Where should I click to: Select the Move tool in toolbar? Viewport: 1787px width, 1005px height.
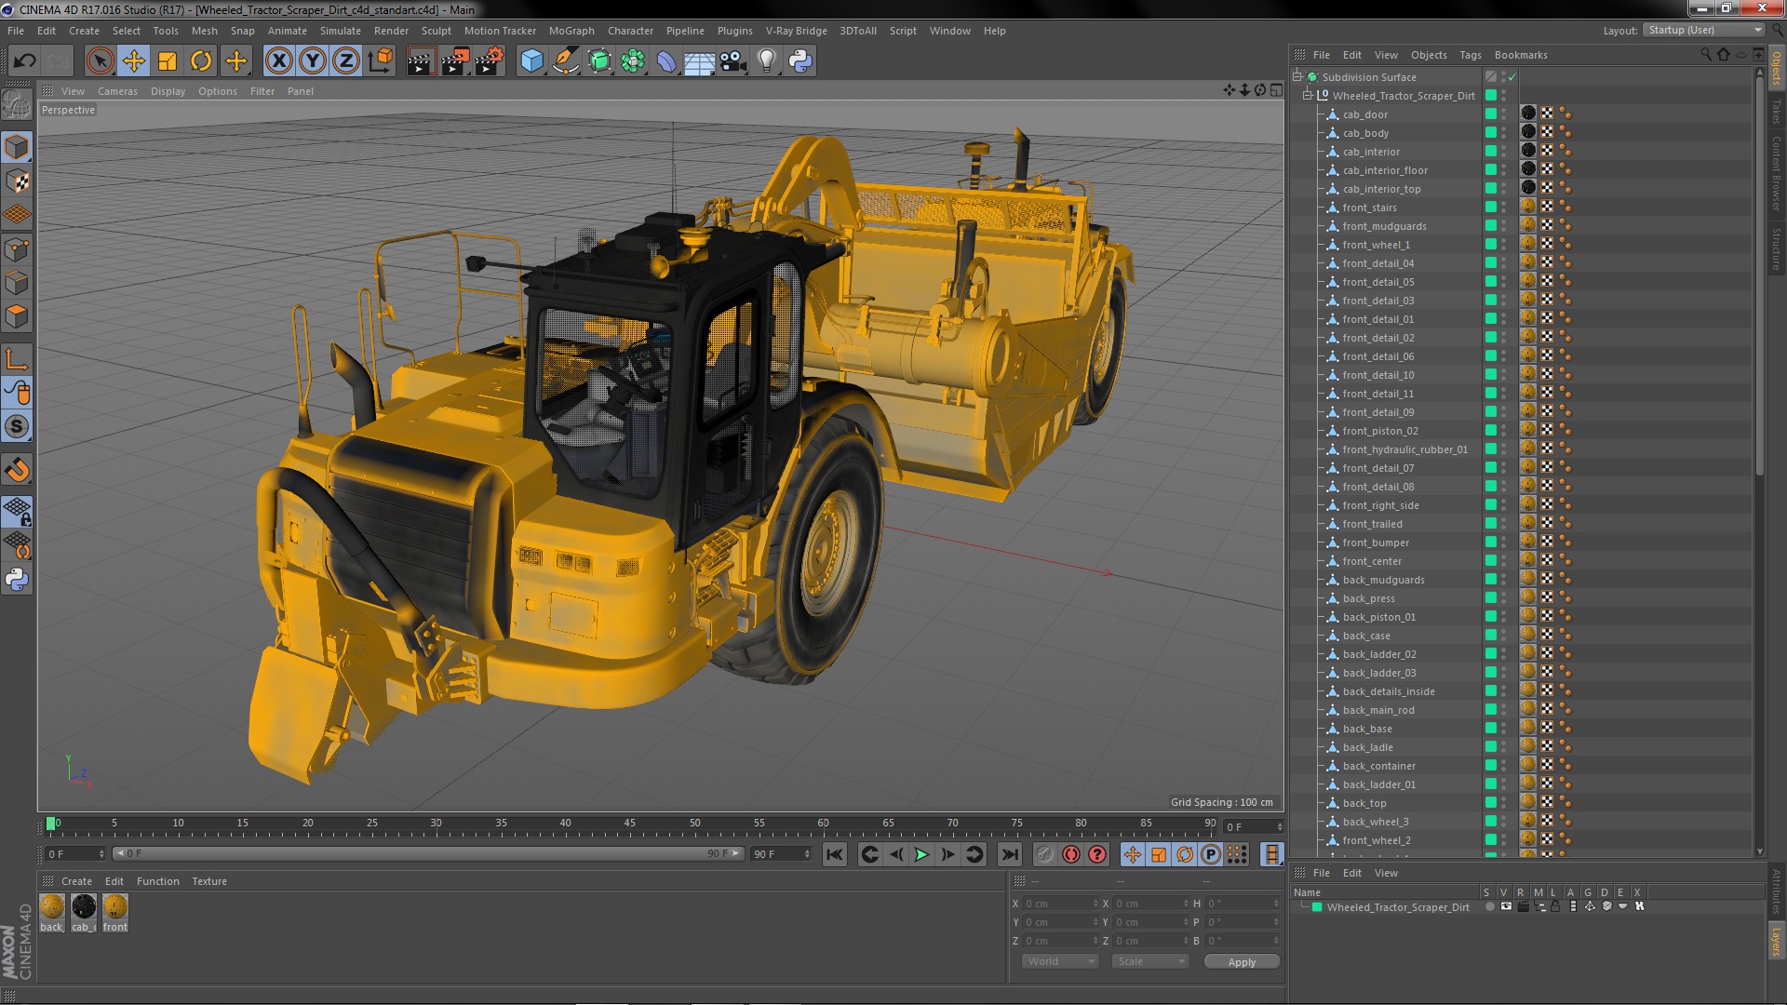point(133,61)
